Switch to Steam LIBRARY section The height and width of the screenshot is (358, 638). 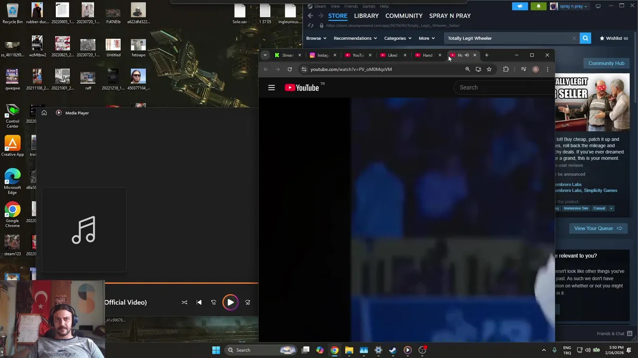[366, 16]
